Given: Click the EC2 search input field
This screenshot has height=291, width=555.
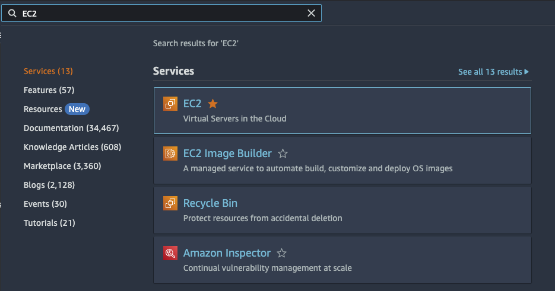Looking at the screenshot, I should tap(160, 14).
